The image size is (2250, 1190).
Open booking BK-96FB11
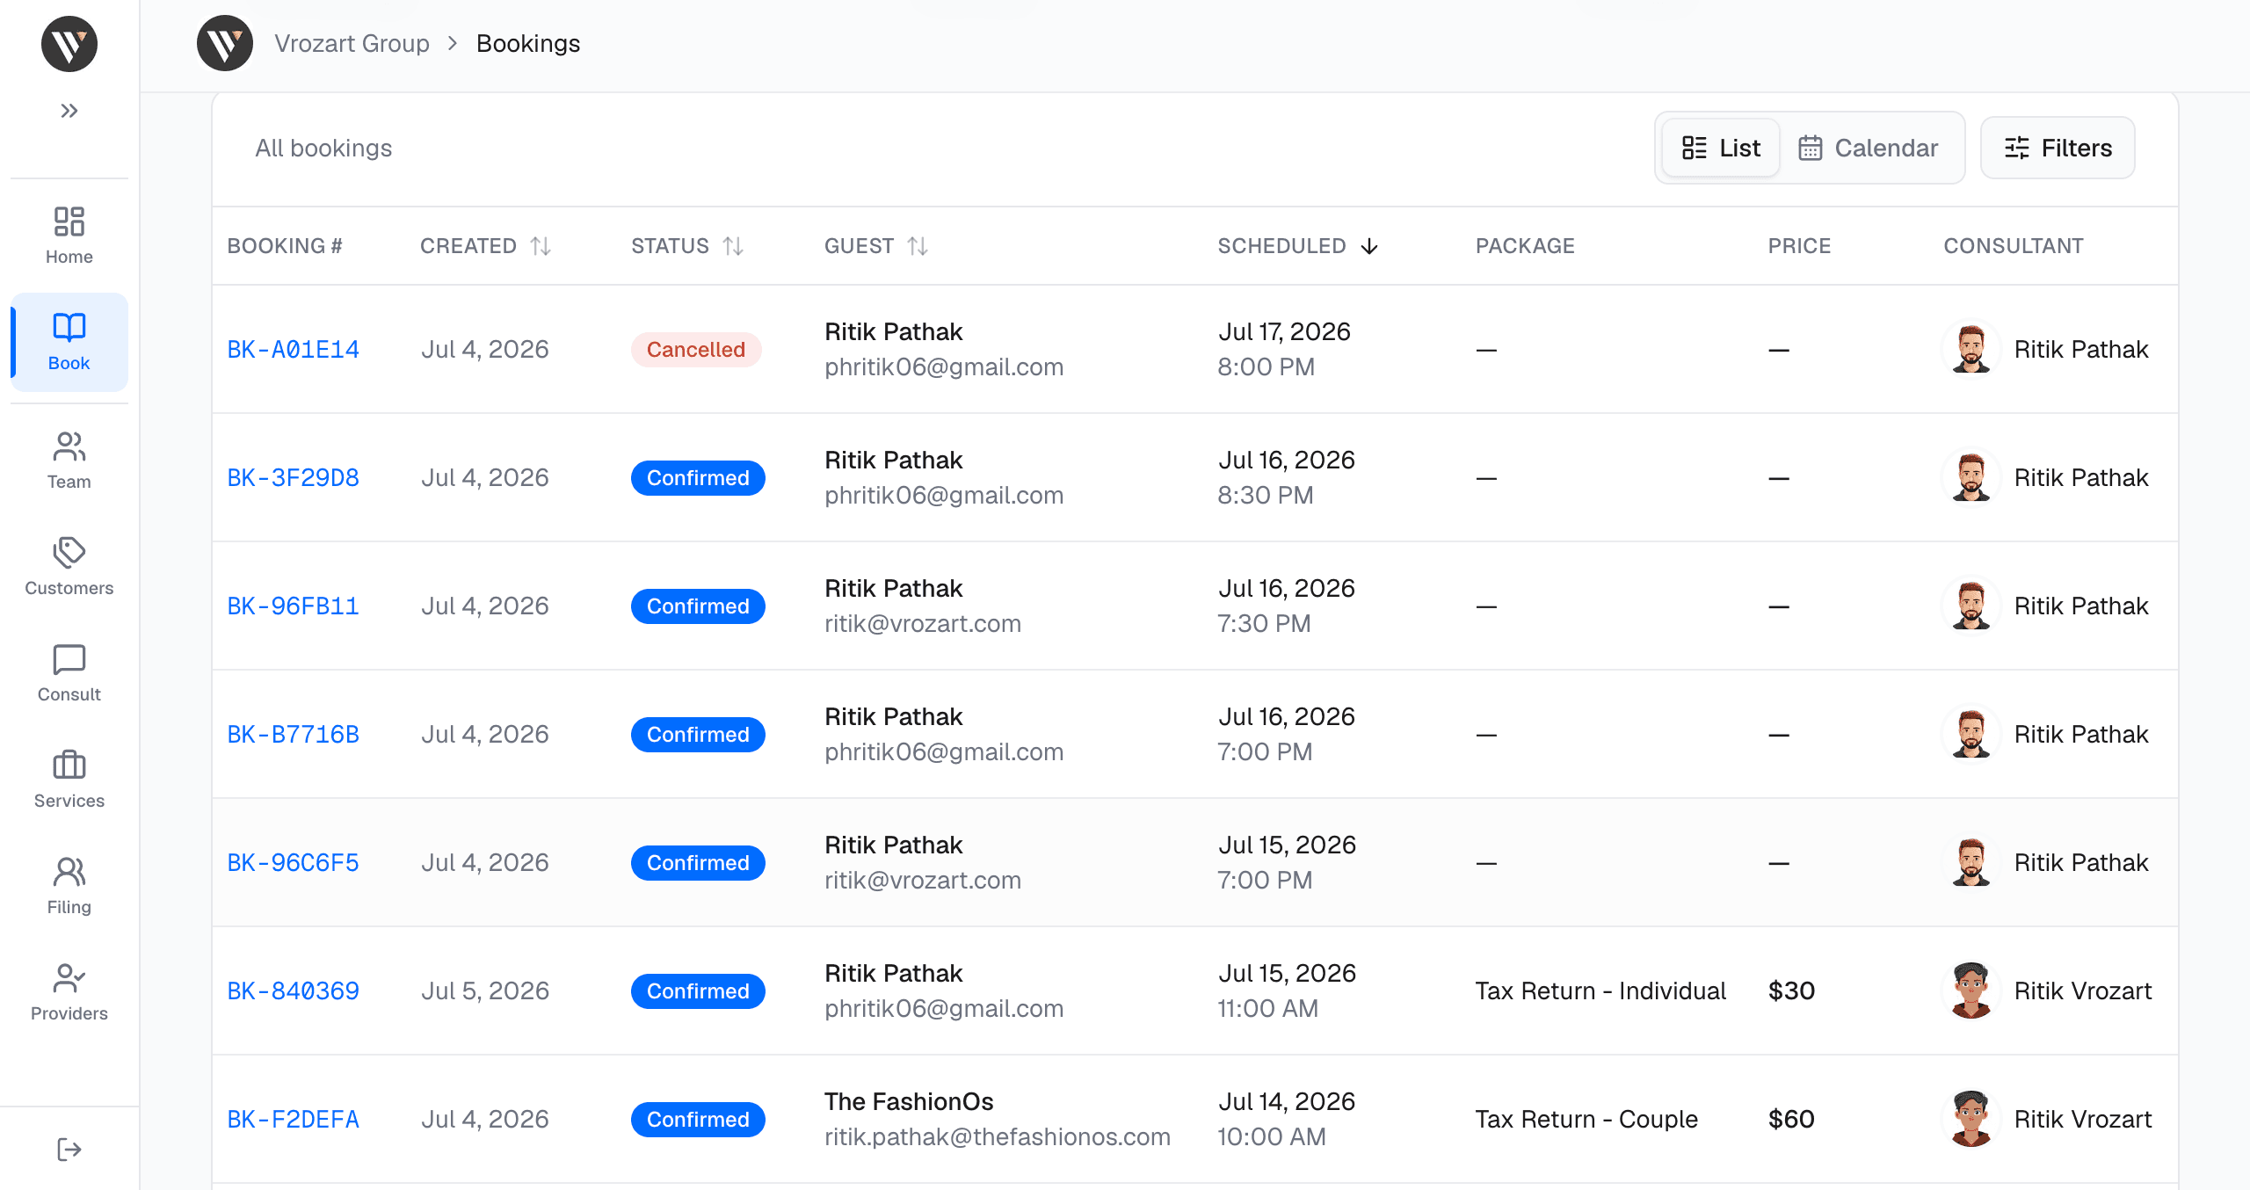pyautogui.click(x=293, y=606)
